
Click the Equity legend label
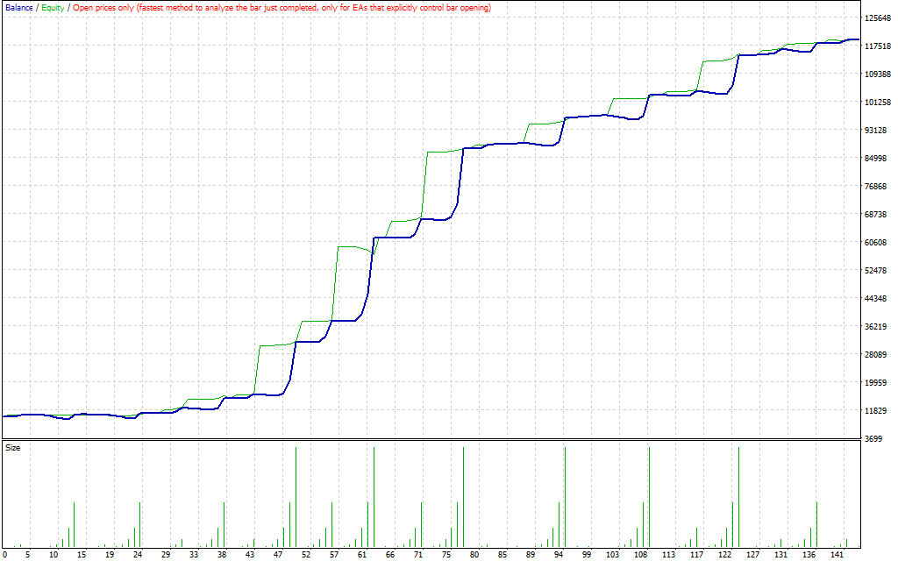click(53, 8)
